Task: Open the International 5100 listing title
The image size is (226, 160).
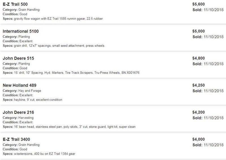Action: tap(21, 31)
